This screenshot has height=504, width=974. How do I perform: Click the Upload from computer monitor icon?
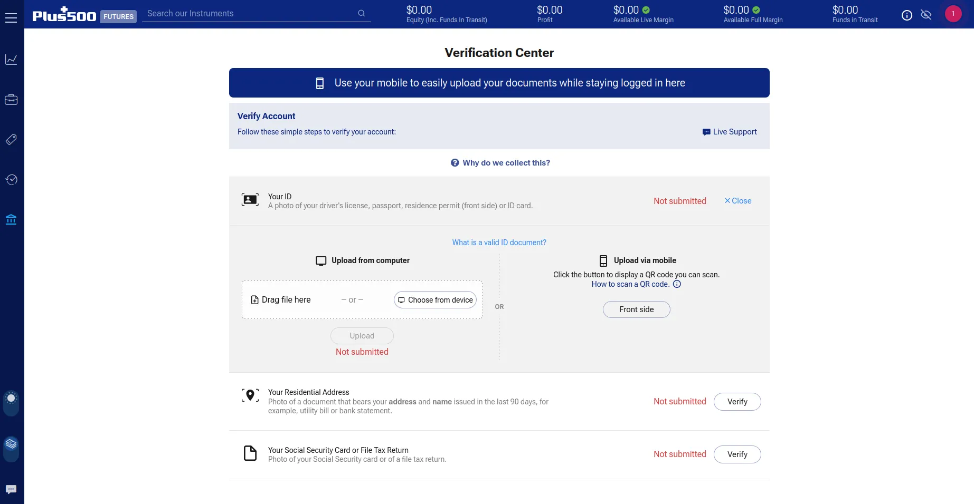(x=321, y=261)
